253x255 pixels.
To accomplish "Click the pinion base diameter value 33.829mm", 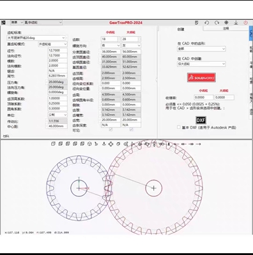I will [x=111, y=67].
